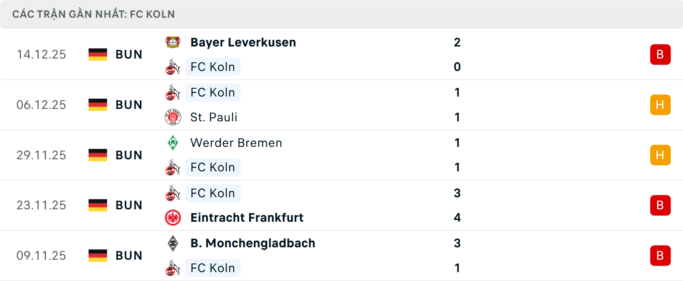Click German flag beside 06.12.25 match

click(x=98, y=105)
